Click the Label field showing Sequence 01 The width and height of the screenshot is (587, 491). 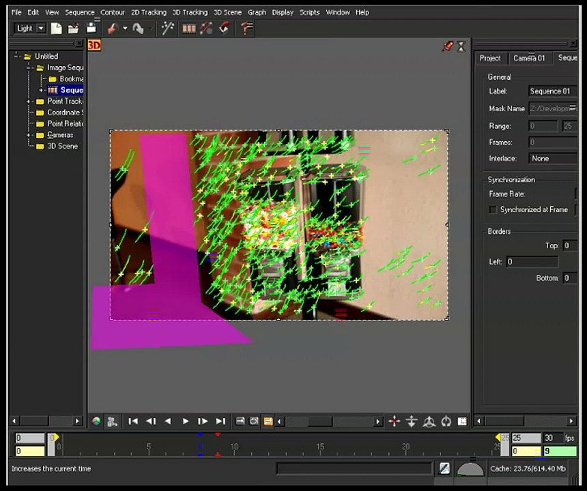(553, 91)
